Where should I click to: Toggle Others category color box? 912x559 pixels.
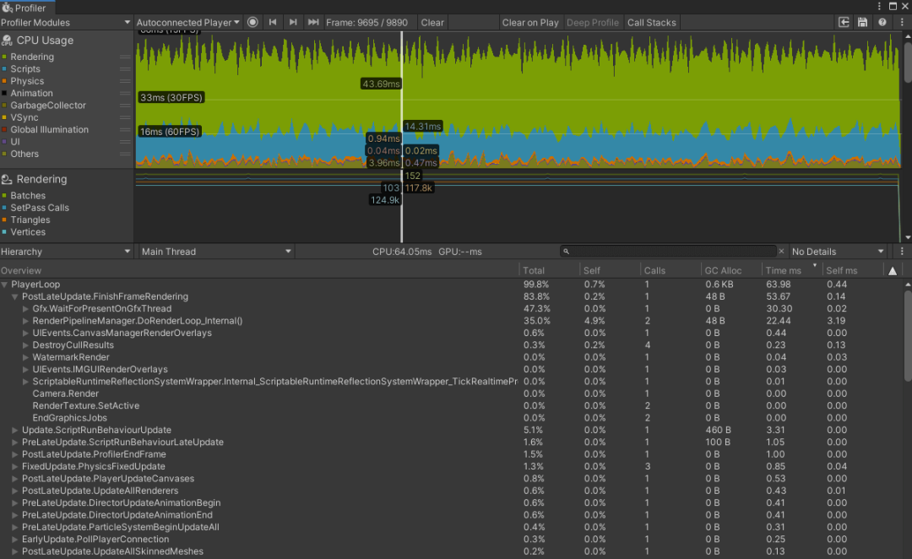[5, 154]
